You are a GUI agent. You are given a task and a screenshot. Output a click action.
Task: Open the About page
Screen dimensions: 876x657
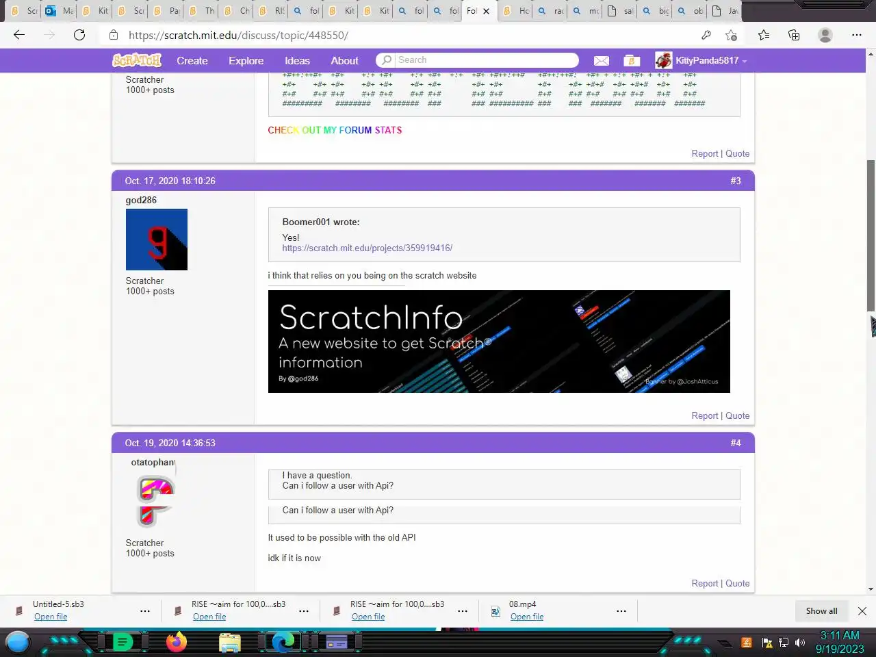(x=344, y=60)
